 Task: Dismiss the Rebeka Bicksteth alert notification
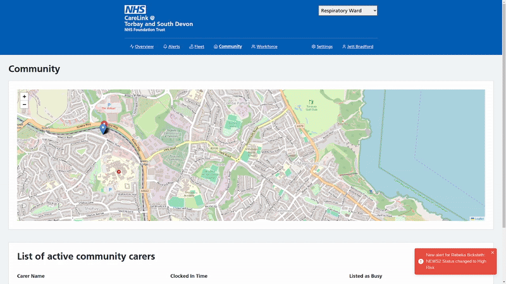(x=493, y=252)
